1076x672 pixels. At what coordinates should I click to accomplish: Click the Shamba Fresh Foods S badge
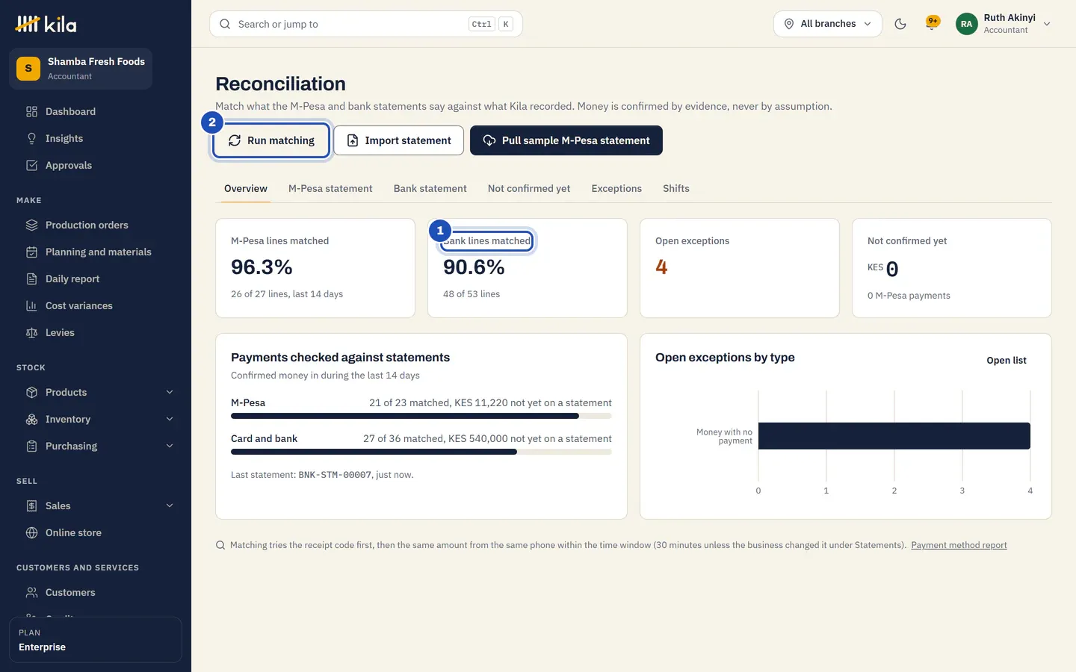28,68
